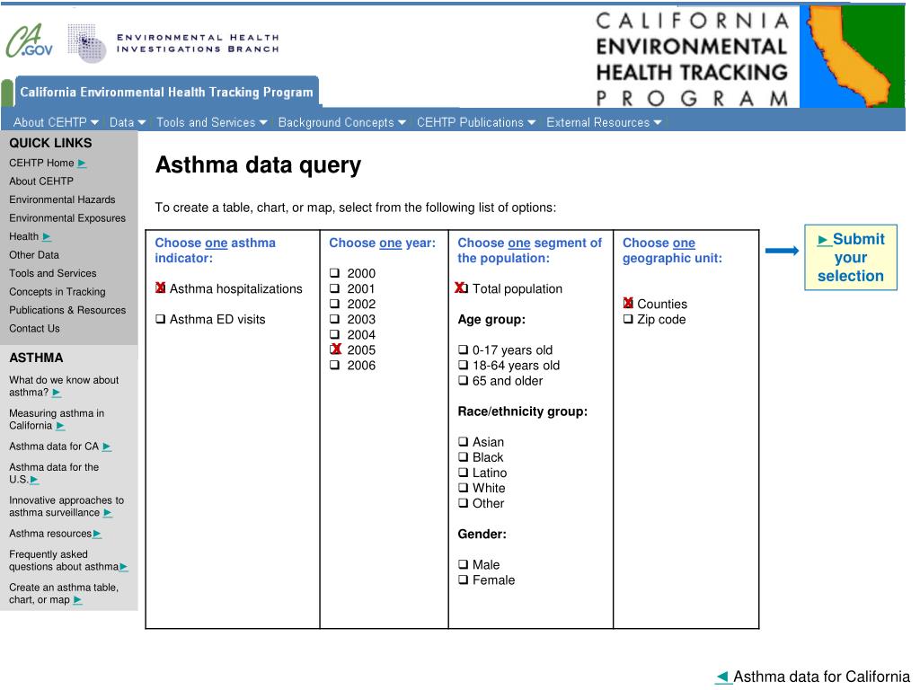920x690 pixels.
Task: Click arrow icon after 'What do we know about asthma?'
Action: click(x=57, y=394)
